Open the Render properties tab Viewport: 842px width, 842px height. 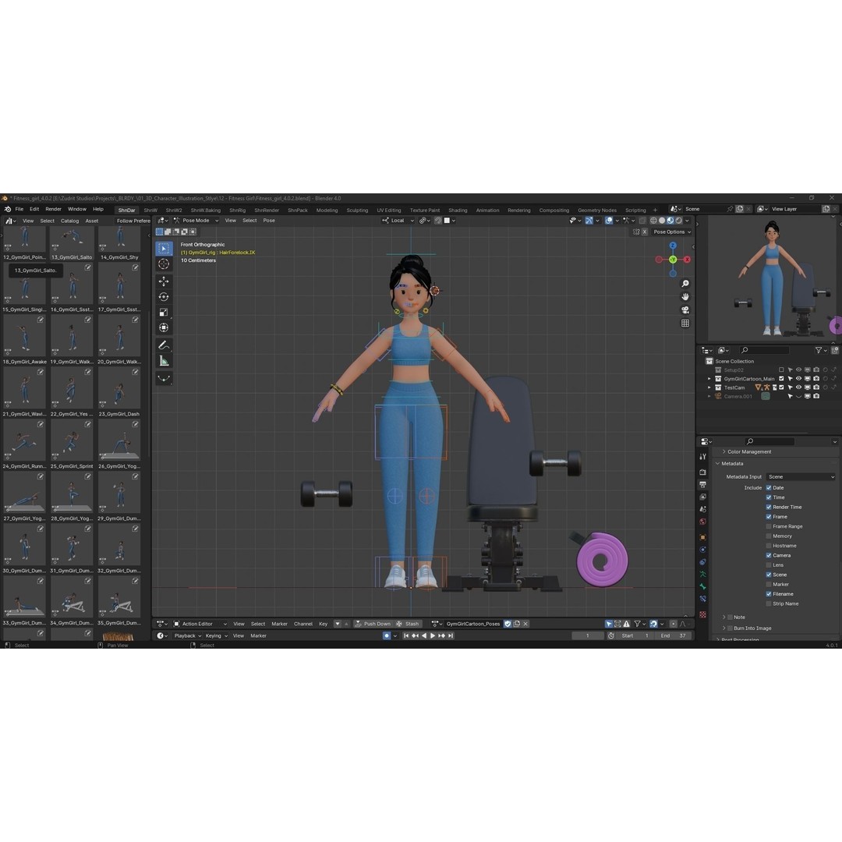point(703,472)
